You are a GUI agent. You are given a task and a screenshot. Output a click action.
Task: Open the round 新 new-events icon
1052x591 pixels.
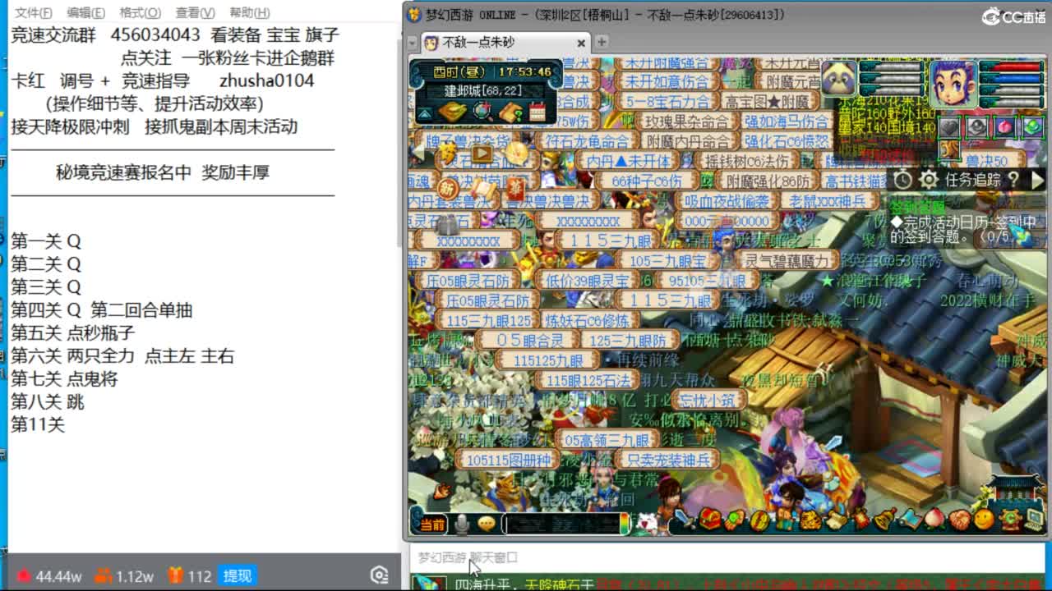(449, 187)
